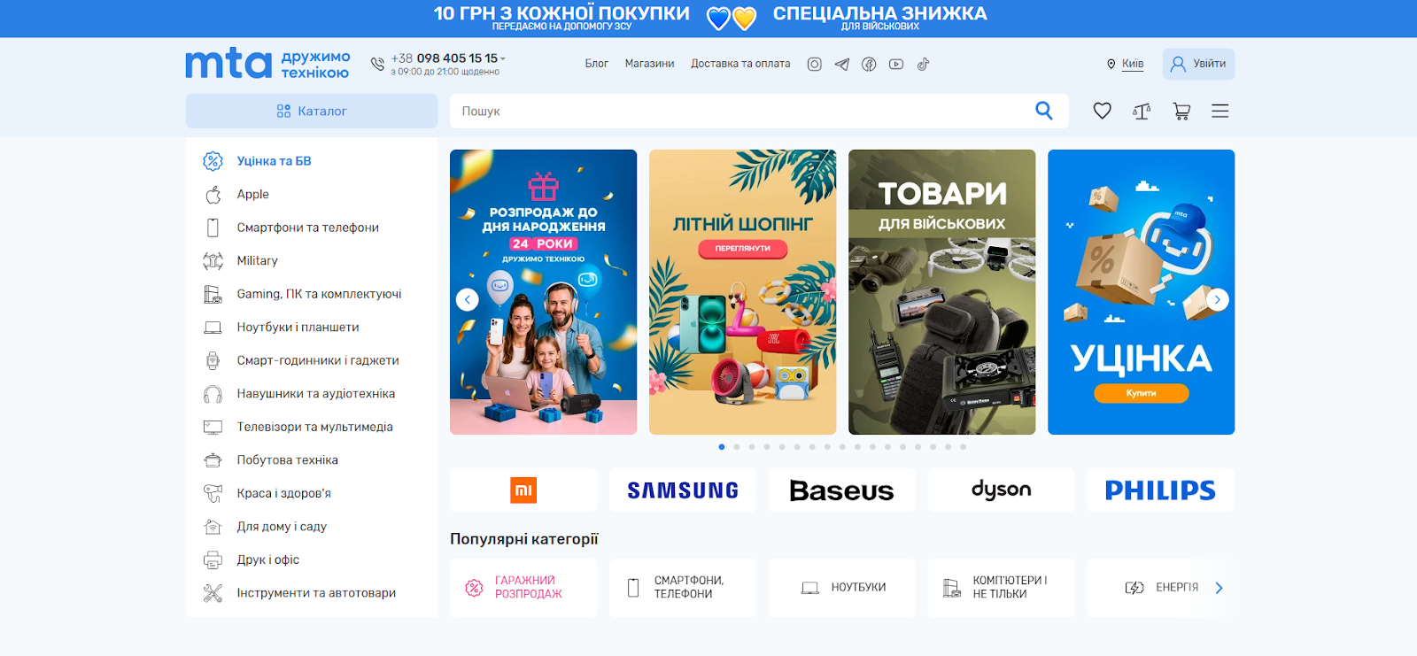Open the shopping cart icon

tap(1181, 111)
